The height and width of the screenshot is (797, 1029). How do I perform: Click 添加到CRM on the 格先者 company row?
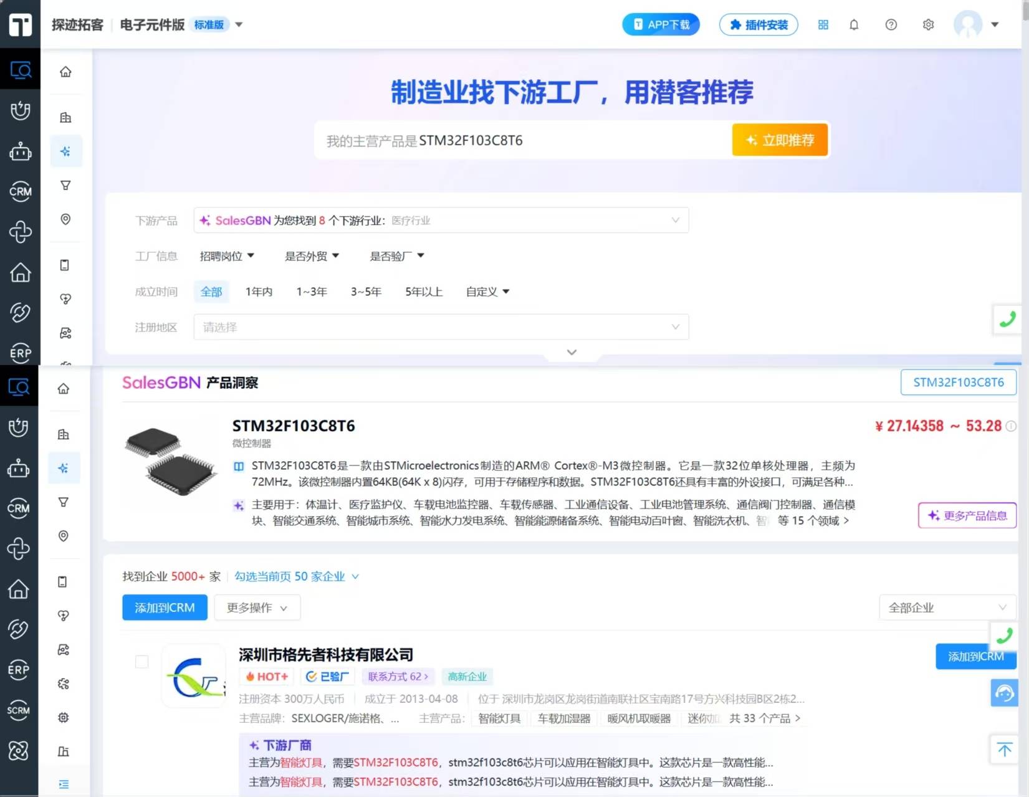976,656
